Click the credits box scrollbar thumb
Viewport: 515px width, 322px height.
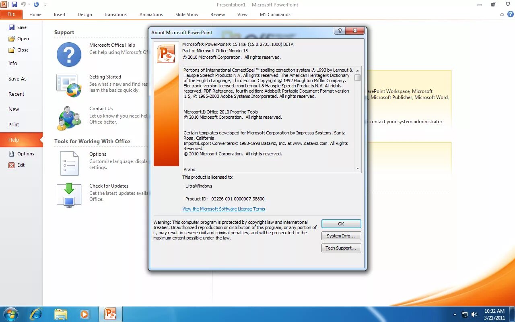click(358, 78)
